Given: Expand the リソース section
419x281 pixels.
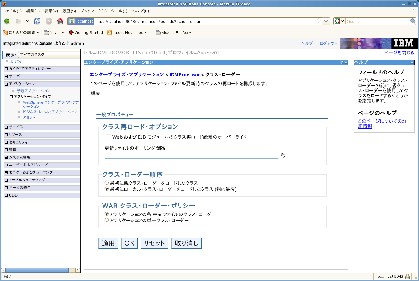Looking at the screenshot, I should [6, 135].
